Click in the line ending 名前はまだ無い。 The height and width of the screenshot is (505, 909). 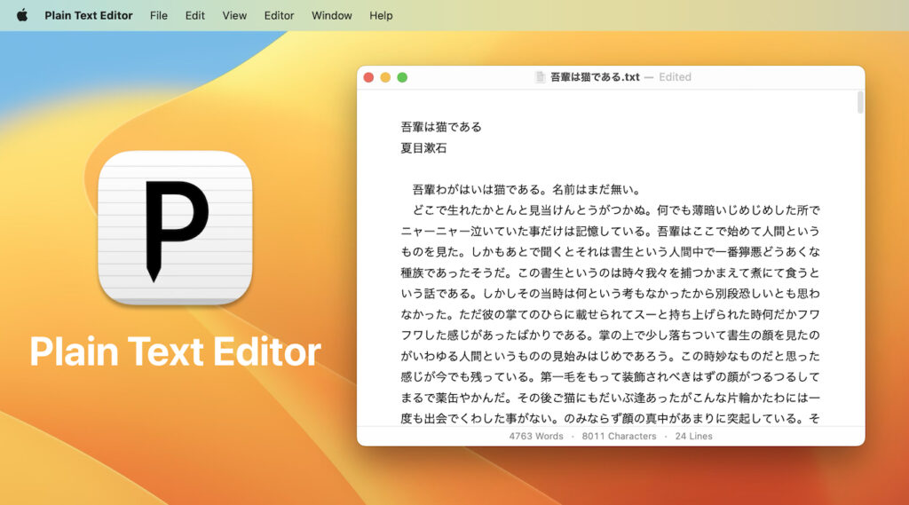[x=527, y=190]
